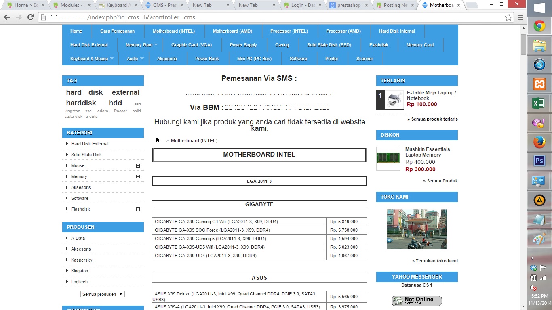The width and height of the screenshot is (552, 310).
Task: Check the battery tray icon
Action: (x=533, y=277)
